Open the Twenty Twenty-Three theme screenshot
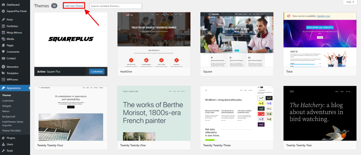Viewport: 361px width, 155px height. 237,113
